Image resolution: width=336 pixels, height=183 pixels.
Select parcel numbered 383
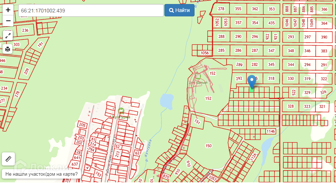[x=324, y=51]
